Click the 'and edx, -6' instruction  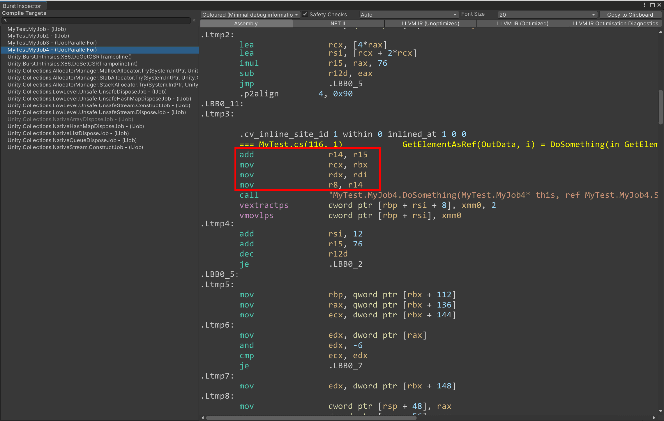(301, 345)
